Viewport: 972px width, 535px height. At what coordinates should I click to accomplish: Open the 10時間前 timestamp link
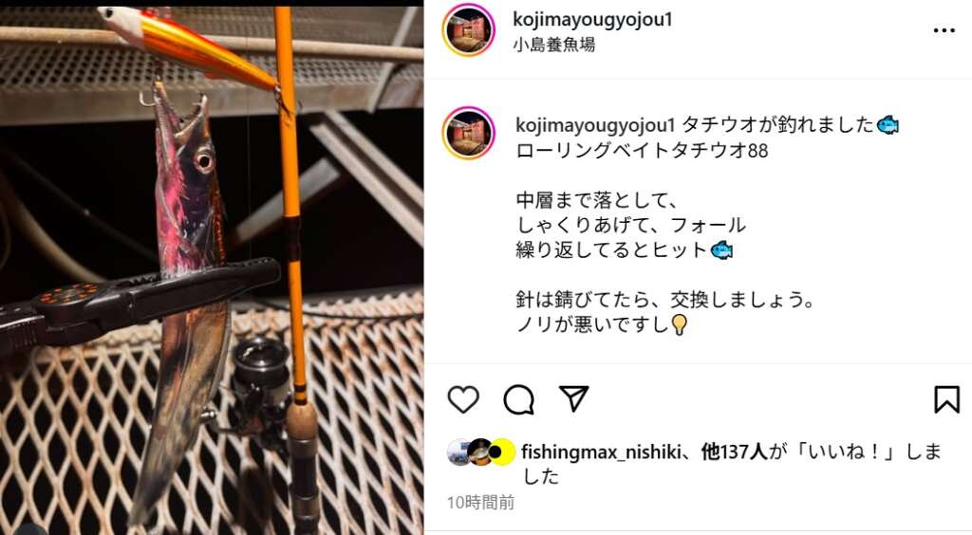[481, 502]
